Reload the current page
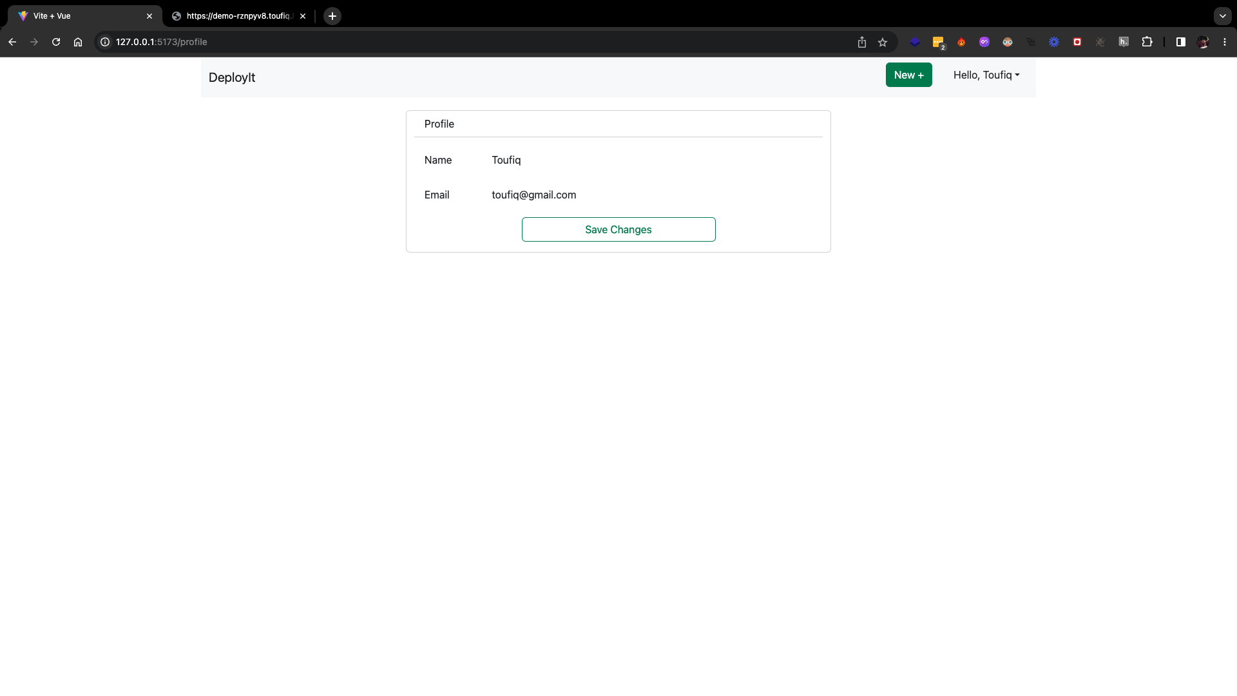Screen dimensions: 1237x696 [x=56, y=42]
